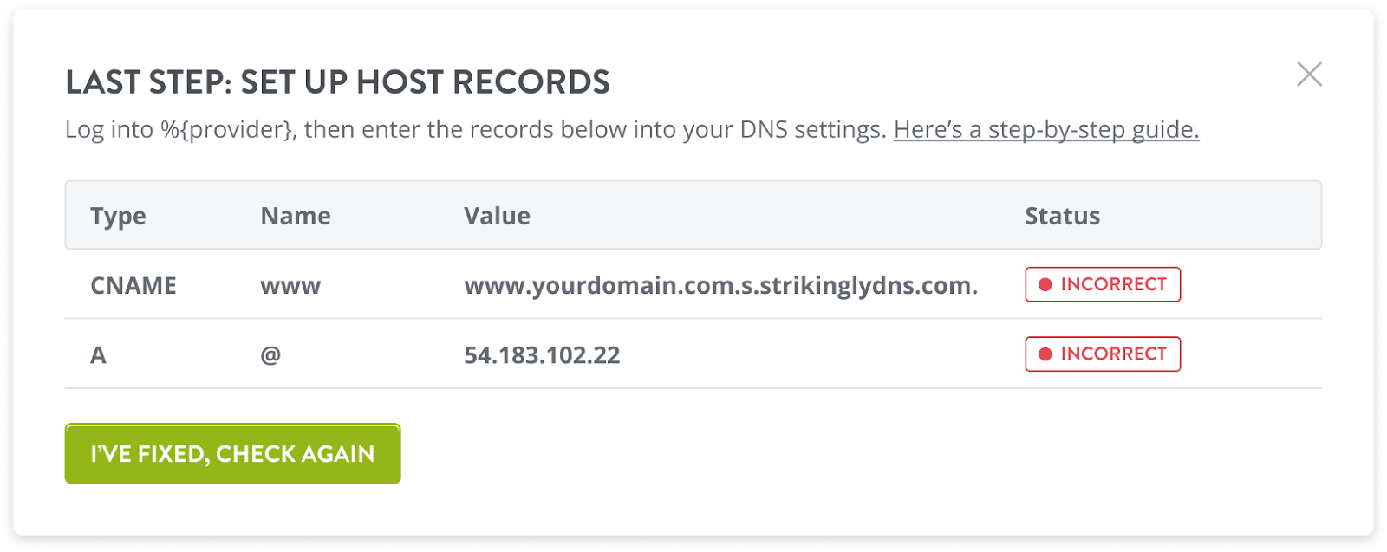Click the Status column header
The height and width of the screenshot is (552, 1387).
(x=1062, y=216)
